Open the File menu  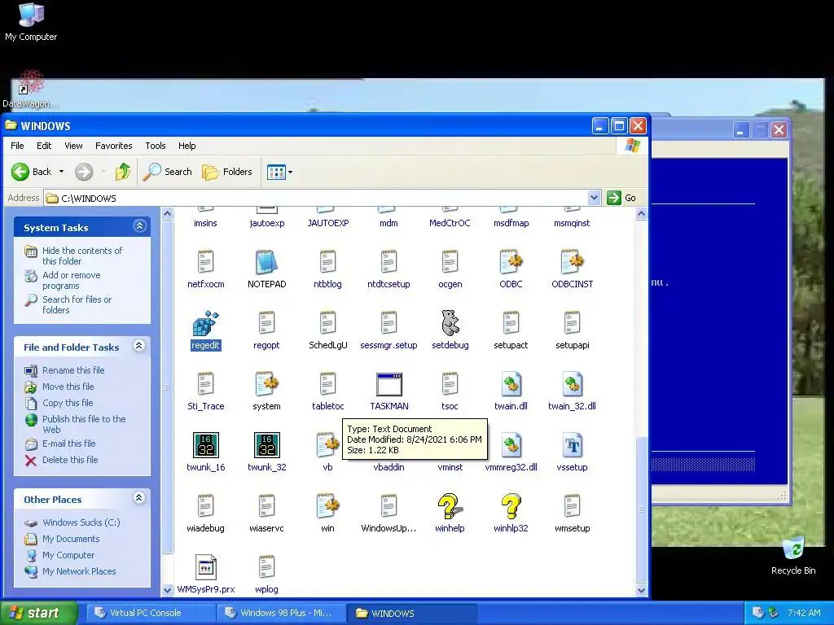[17, 146]
